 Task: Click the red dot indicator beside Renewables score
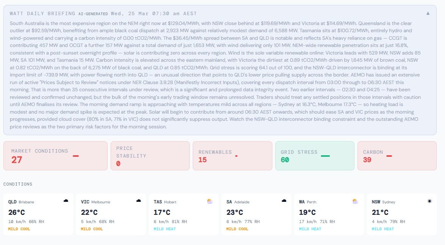(237, 156)
